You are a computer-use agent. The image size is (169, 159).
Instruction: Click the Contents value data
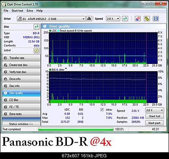(x=37, y=45)
